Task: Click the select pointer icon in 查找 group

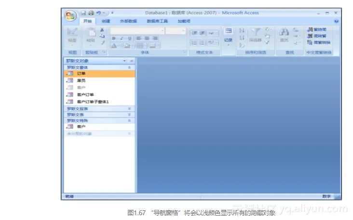Action: click(296, 42)
